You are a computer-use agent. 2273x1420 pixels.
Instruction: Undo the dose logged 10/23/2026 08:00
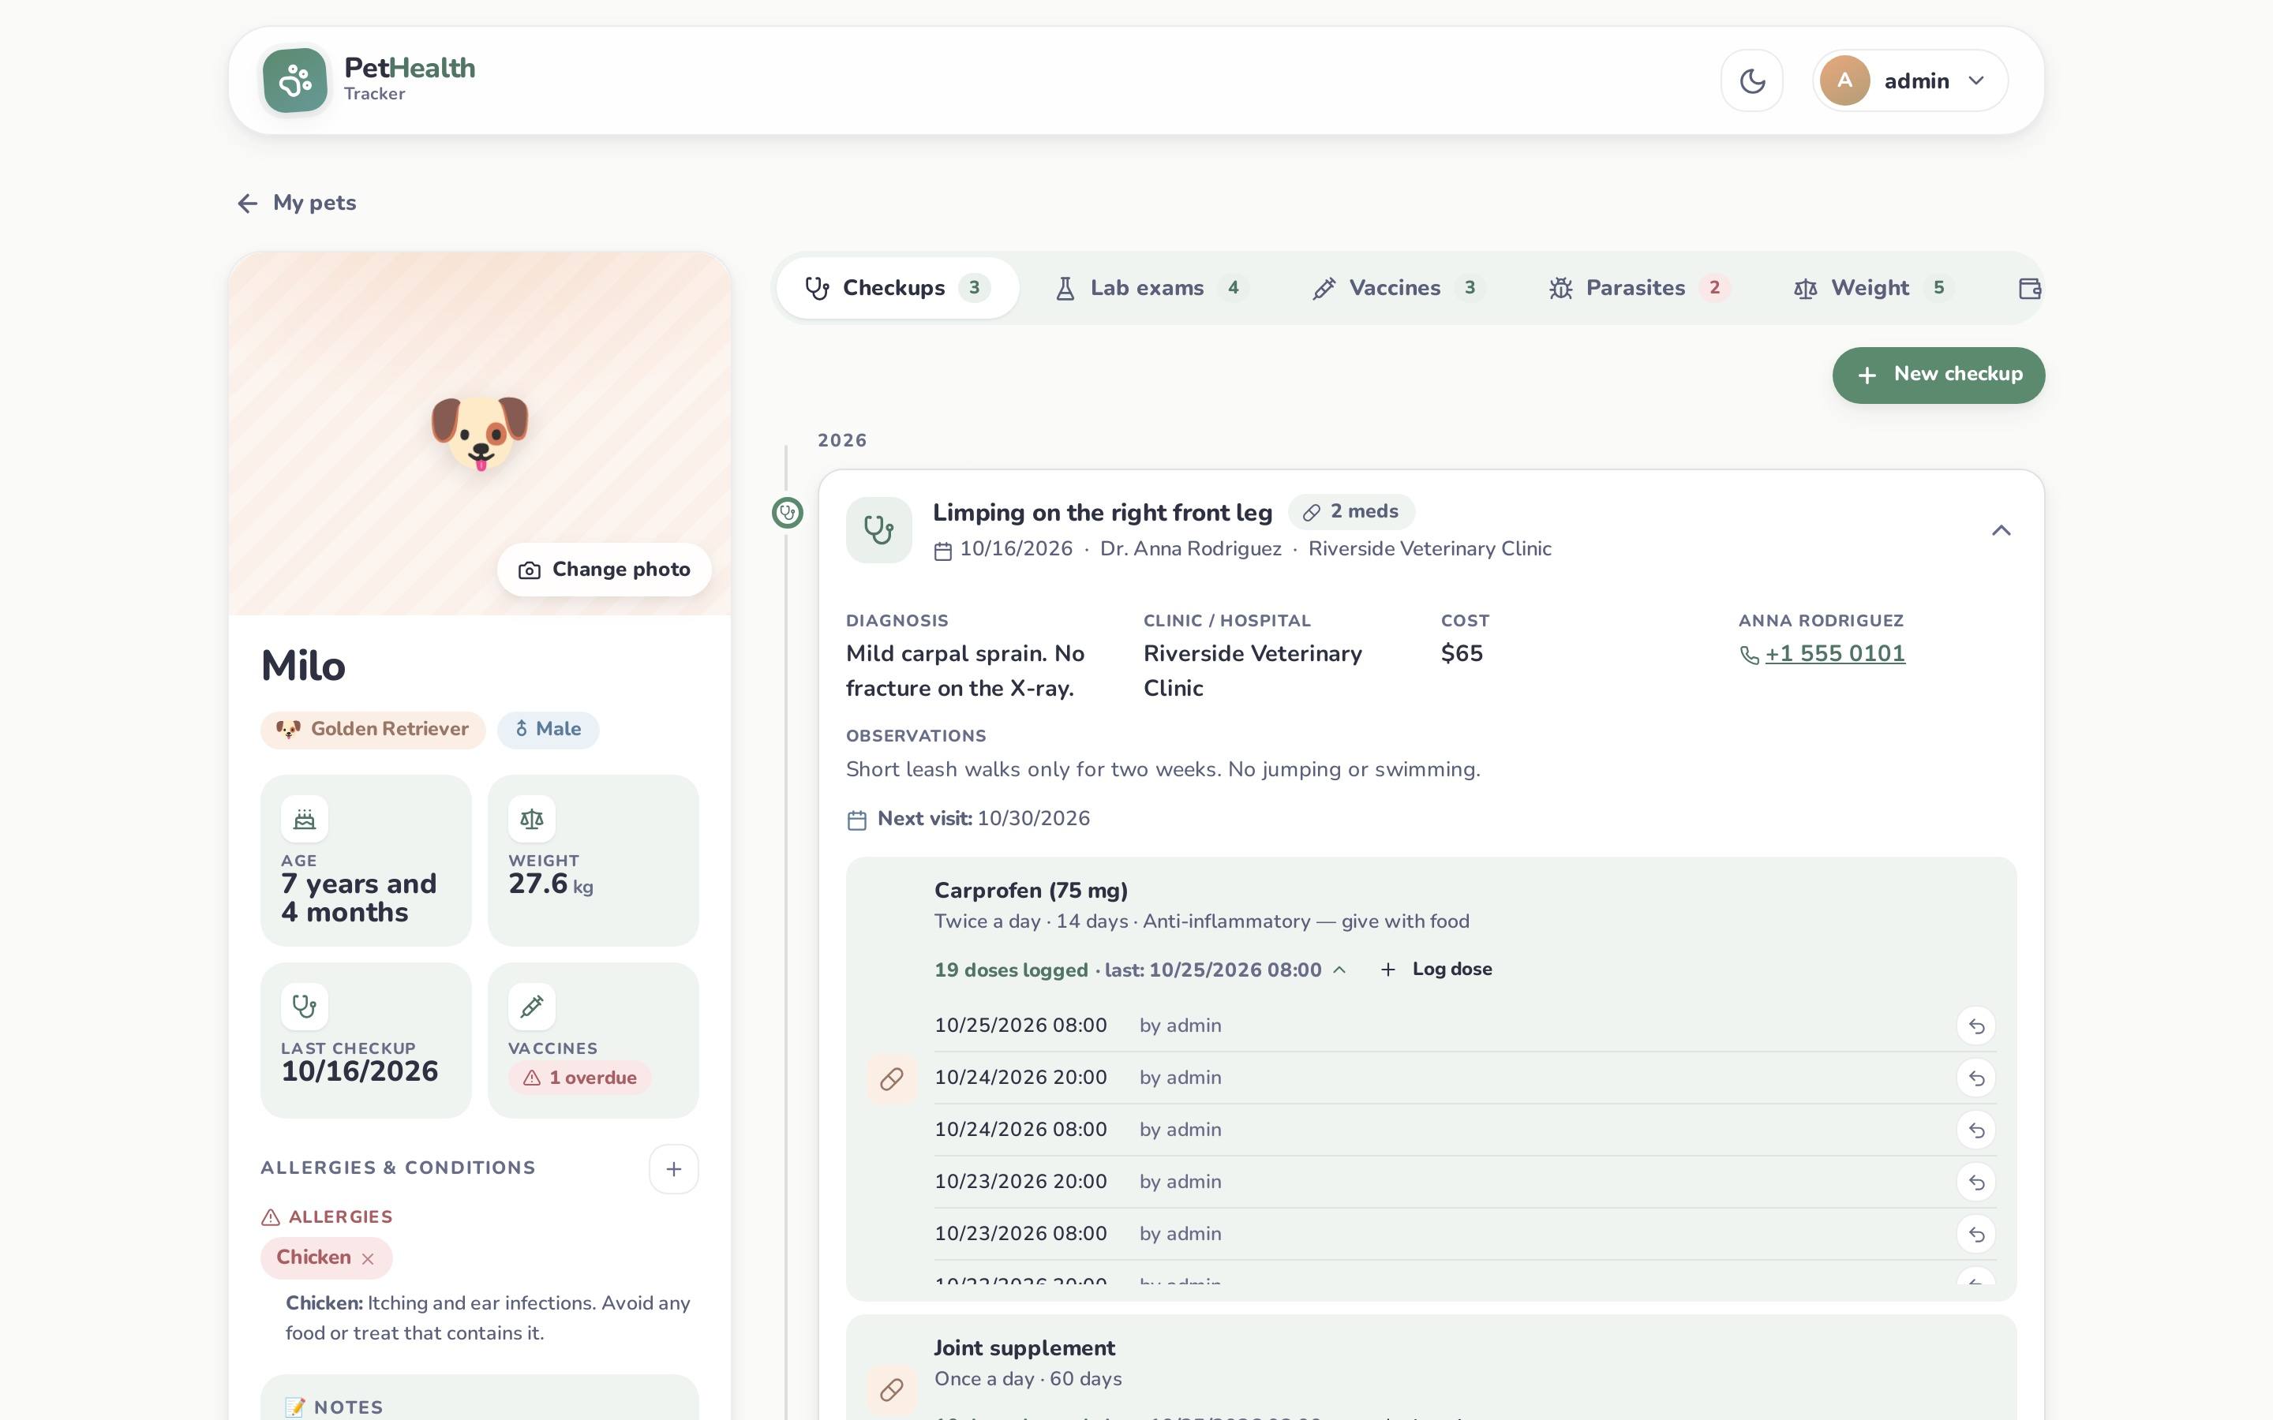click(x=1976, y=1234)
